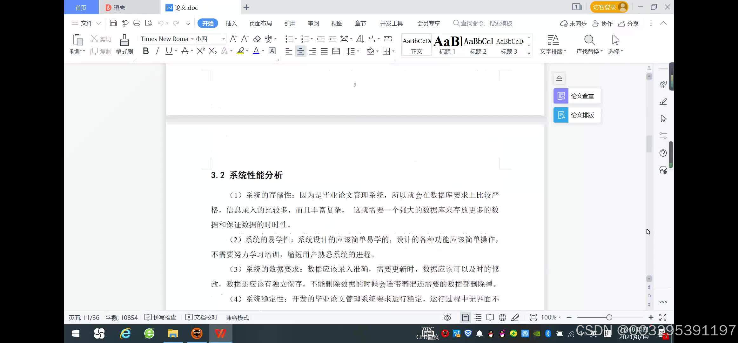Viewport: 738px width, 343px height.
Task: Open Find and Replace magnifier
Action: [x=589, y=40]
